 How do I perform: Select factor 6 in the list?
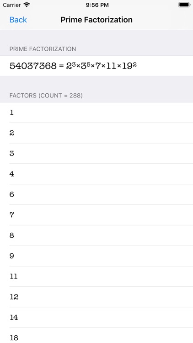96,194
